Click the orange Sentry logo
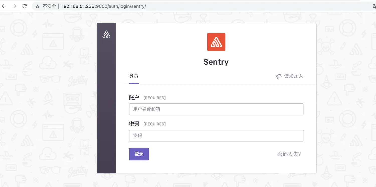The height and width of the screenshot is (187, 376). click(x=216, y=42)
